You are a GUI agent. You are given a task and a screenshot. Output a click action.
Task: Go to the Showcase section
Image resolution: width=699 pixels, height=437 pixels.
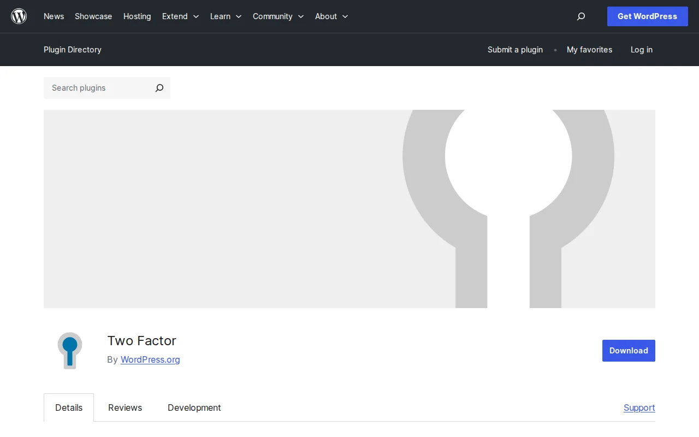tap(93, 16)
